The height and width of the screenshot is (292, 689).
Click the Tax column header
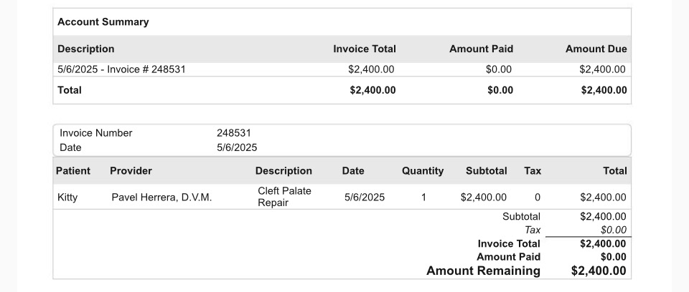tap(533, 171)
